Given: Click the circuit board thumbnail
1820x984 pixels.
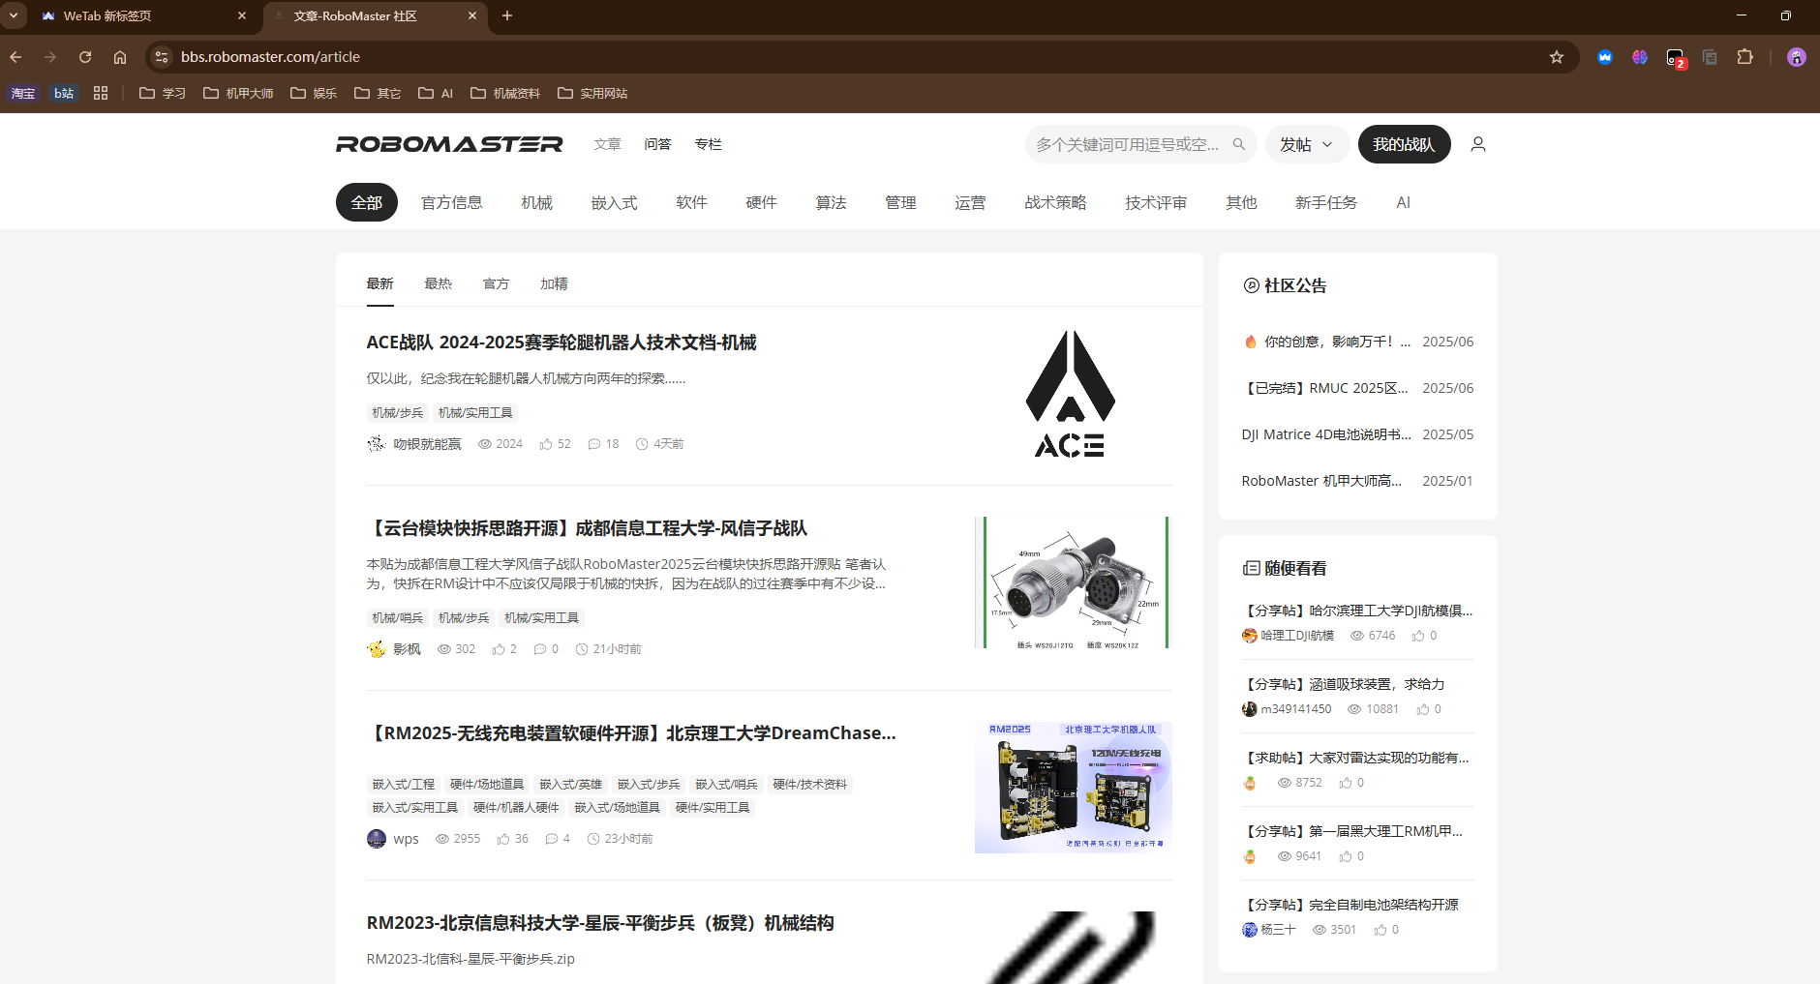Looking at the screenshot, I should click(x=1073, y=788).
